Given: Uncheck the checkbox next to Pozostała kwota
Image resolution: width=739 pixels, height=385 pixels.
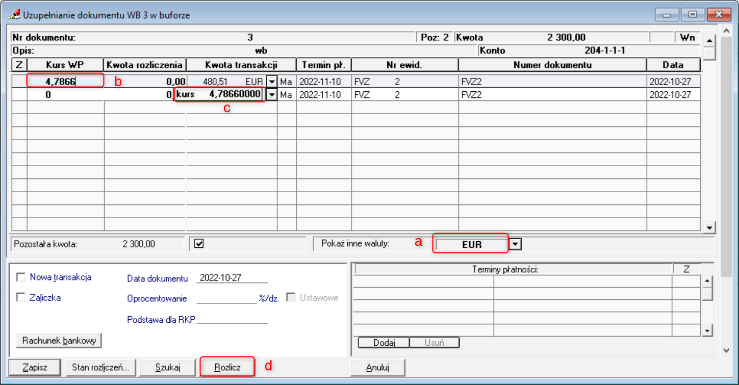Looking at the screenshot, I should 199,244.
